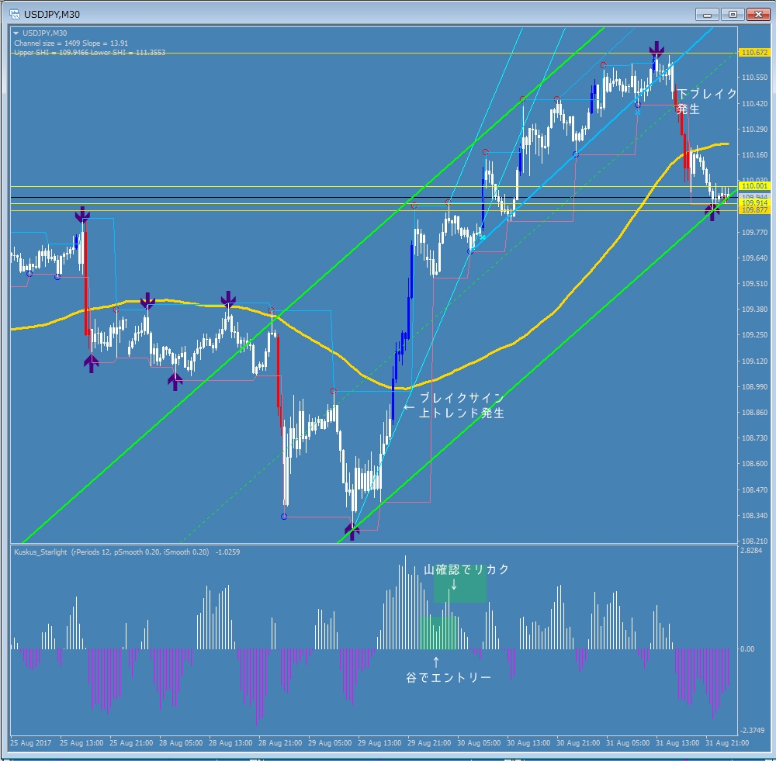Expand the USDJPY,M30 chart dropdown triangle
Viewport: 776px width, 761px height.
(x=16, y=33)
